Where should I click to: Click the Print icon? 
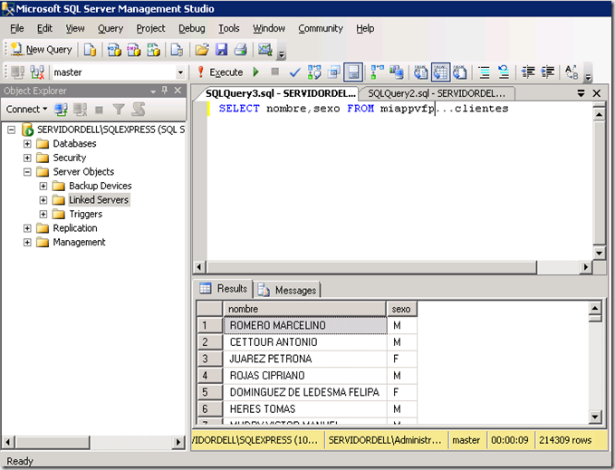[x=240, y=50]
